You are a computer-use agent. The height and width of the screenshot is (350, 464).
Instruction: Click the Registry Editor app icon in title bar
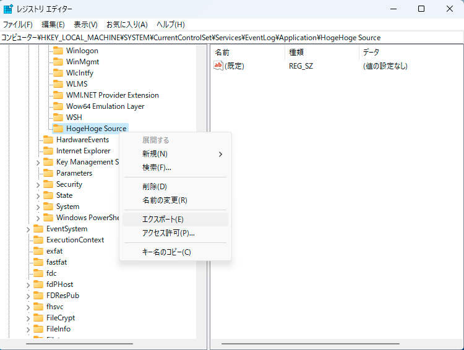9,9
